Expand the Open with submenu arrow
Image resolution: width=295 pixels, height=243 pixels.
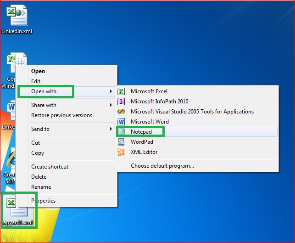tap(111, 91)
